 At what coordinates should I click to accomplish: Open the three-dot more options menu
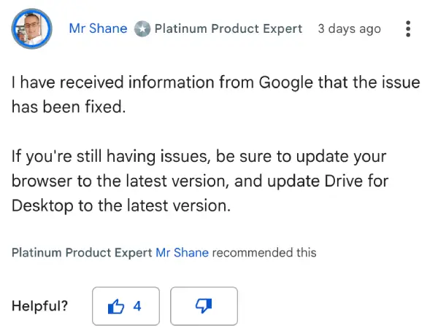(x=408, y=28)
